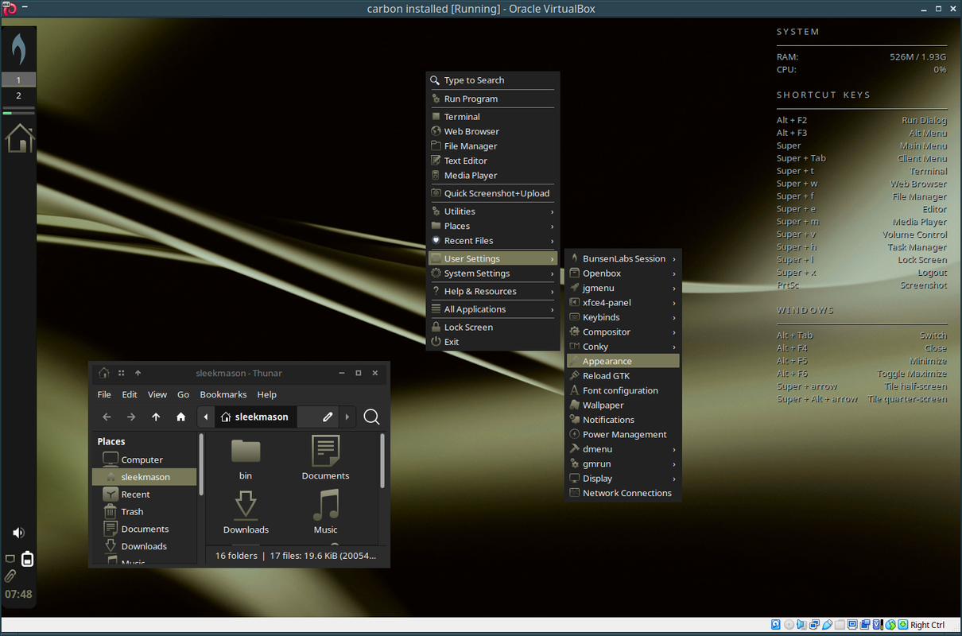The width and height of the screenshot is (962, 636).
Task: Open Font configuration entry
Action: [x=623, y=390]
